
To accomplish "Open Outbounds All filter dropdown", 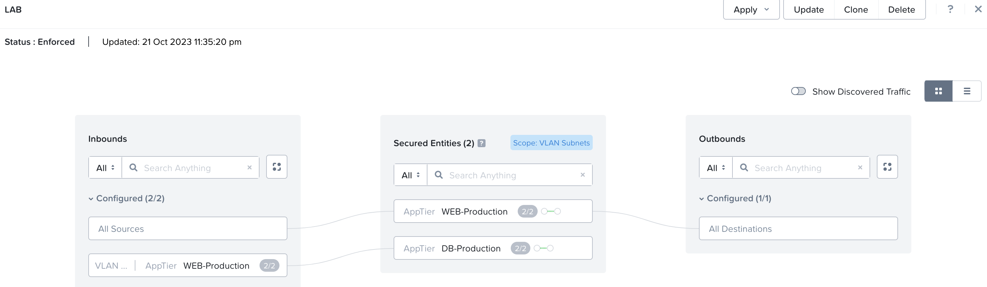I will [716, 168].
